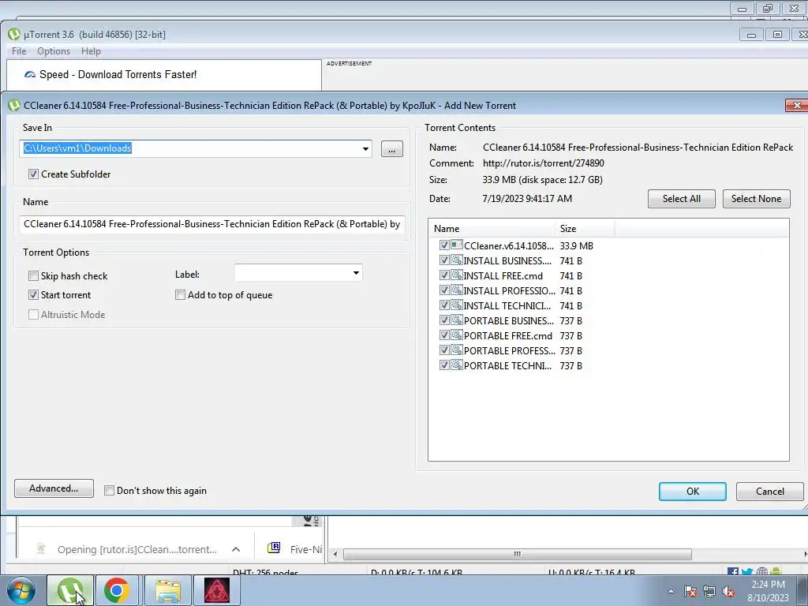
Task: Expand download item options chevron in Chrome
Action: pos(236,549)
